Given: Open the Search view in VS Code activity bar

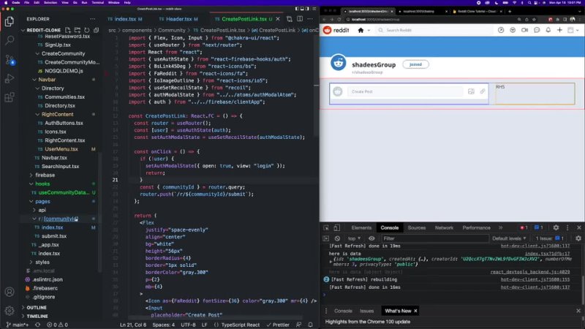Looking at the screenshot, I should click(x=10, y=40).
